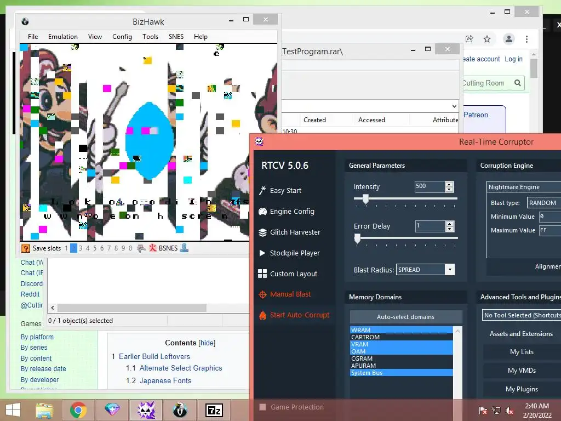Follow the Log in link
Image resolution: width=561 pixels, height=421 pixels.
pyautogui.click(x=514, y=59)
